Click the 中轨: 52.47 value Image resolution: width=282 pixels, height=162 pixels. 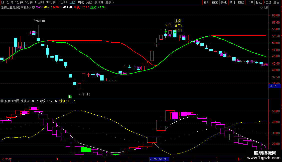point(81,7)
